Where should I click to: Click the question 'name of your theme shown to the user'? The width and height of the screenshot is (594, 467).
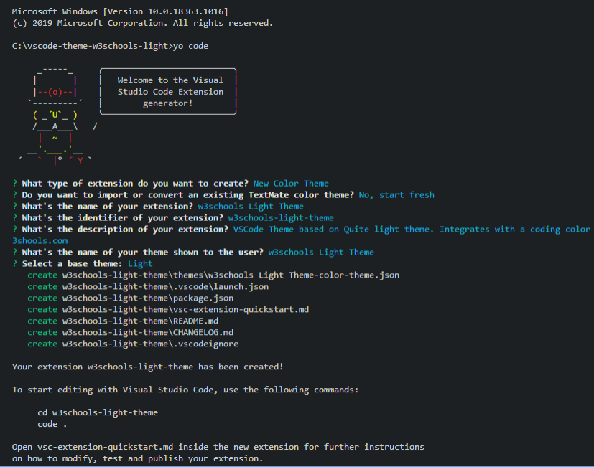pyautogui.click(x=143, y=252)
